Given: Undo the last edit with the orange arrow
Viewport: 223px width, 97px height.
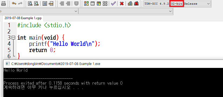Looking at the screenshot, I should [x=14, y=4].
